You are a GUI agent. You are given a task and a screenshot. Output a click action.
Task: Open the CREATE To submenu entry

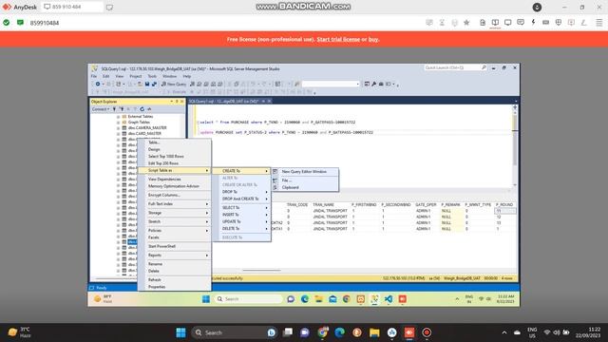241,171
